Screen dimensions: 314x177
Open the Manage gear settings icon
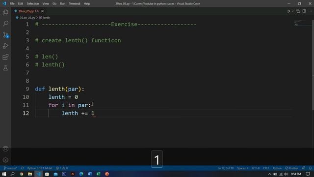[5, 160]
